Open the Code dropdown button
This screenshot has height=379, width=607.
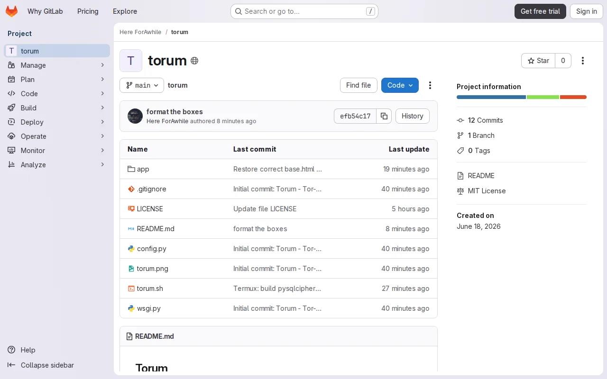[x=400, y=85]
